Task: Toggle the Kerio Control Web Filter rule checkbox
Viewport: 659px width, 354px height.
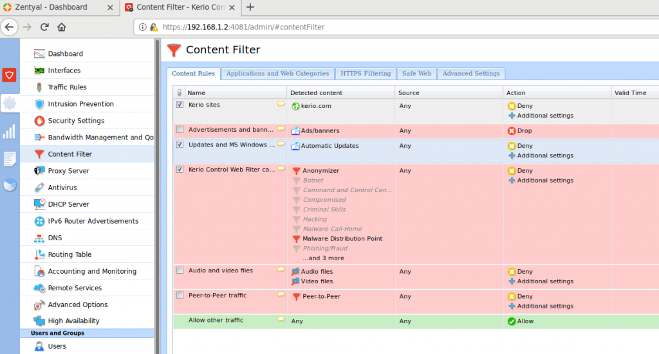Action: pos(180,169)
